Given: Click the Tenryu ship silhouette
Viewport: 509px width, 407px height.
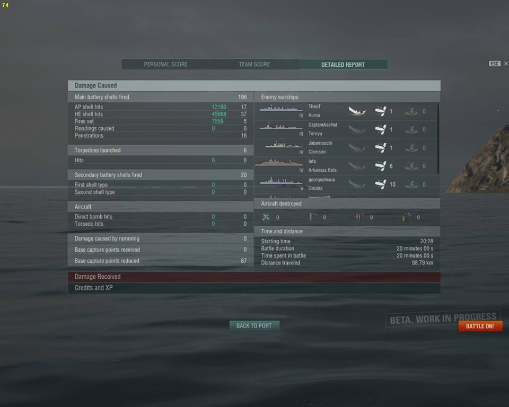Looking at the screenshot, I should [x=281, y=127].
